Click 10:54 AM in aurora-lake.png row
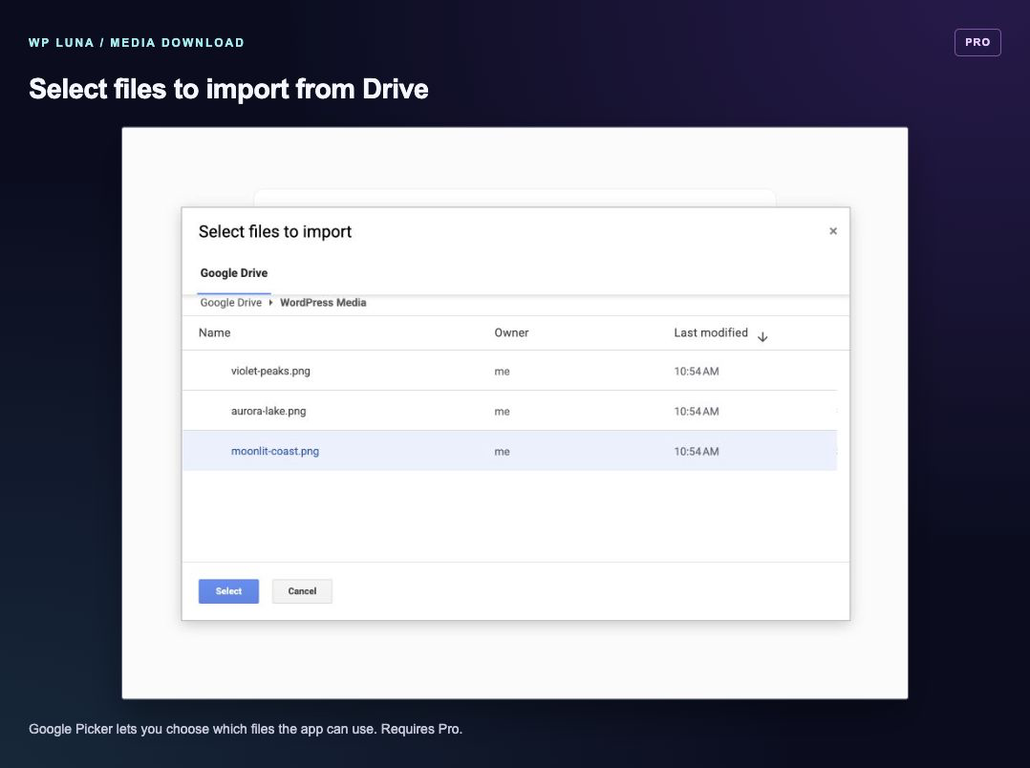 click(697, 412)
